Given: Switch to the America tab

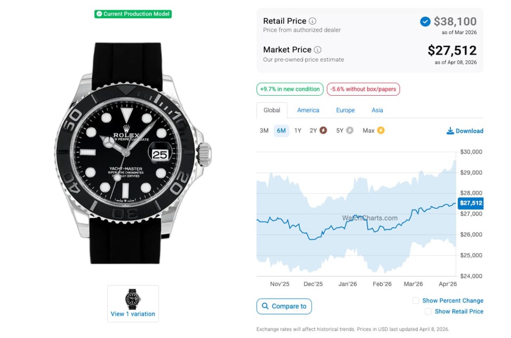Looking at the screenshot, I should point(308,110).
